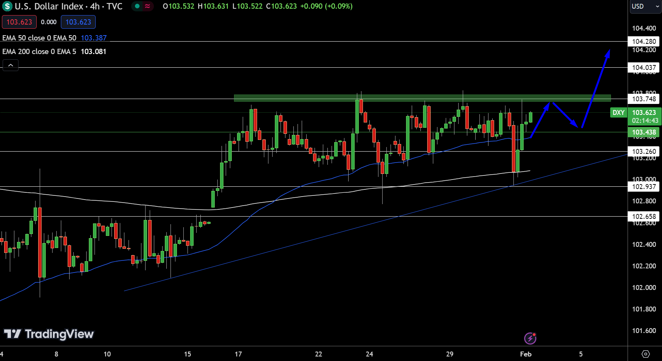Collapse the indicator legend with chevron
The image size is (662, 361).
click(x=11, y=65)
